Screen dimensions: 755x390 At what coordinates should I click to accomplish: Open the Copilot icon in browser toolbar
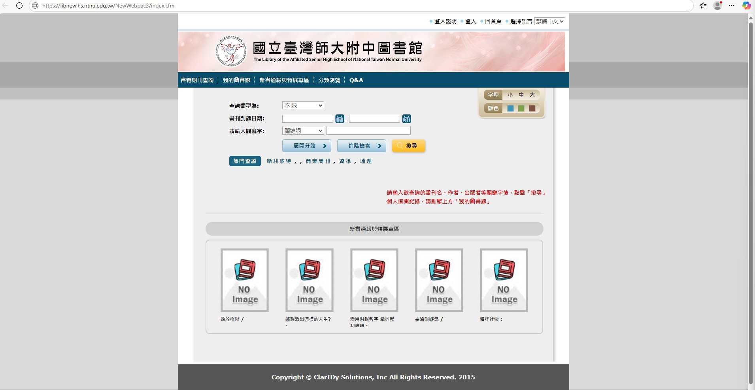(746, 6)
